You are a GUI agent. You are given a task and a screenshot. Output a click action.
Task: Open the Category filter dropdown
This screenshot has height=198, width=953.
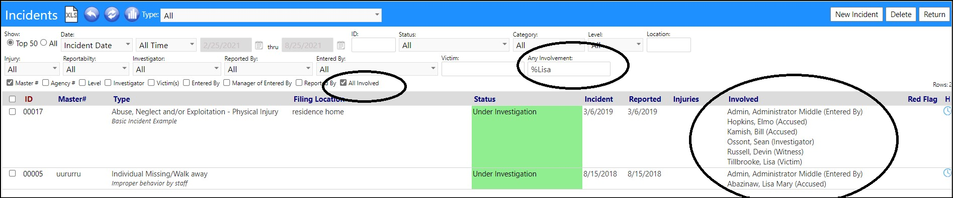point(549,45)
